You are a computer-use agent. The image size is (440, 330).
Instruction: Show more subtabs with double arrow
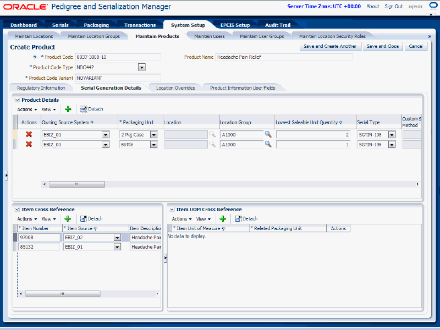[x=430, y=36]
